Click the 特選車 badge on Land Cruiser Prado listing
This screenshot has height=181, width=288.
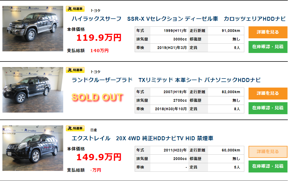click(x=75, y=70)
